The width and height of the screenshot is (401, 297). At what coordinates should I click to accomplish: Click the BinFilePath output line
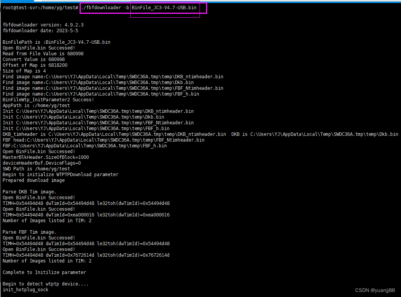[x=56, y=42]
